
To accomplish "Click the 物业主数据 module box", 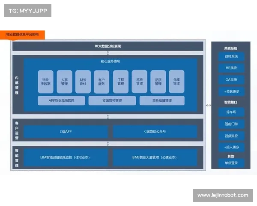I will (x=45, y=82).
